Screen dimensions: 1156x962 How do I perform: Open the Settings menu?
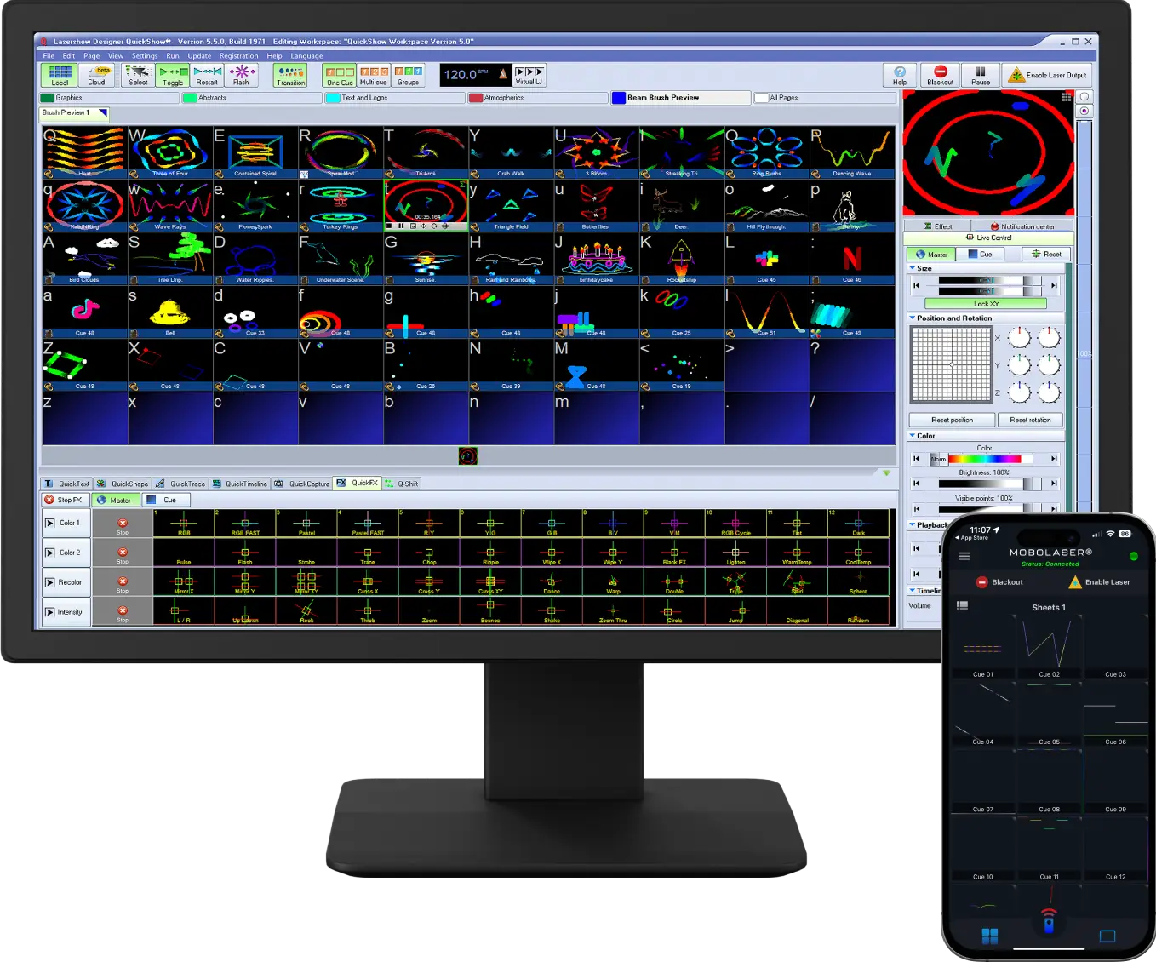coord(144,56)
